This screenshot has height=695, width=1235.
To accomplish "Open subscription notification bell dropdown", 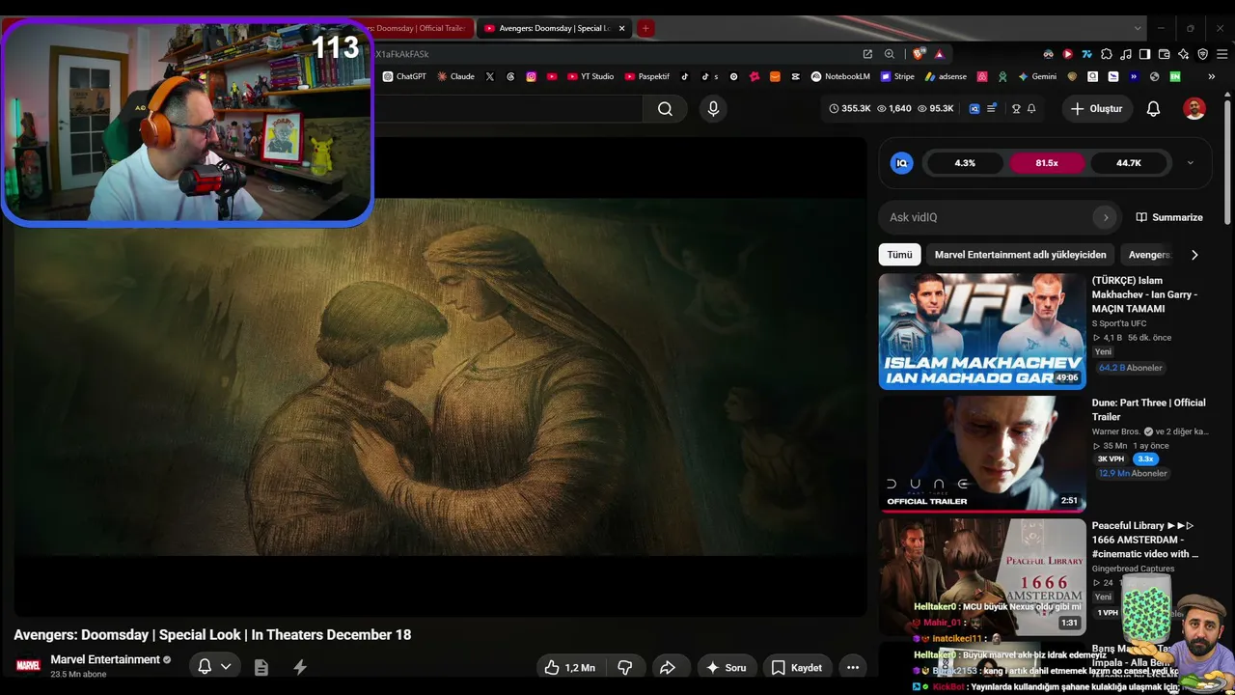I will (214, 667).
